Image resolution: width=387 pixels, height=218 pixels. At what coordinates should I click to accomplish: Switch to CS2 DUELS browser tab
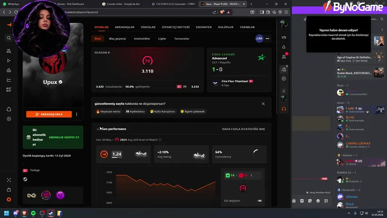(173, 4)
